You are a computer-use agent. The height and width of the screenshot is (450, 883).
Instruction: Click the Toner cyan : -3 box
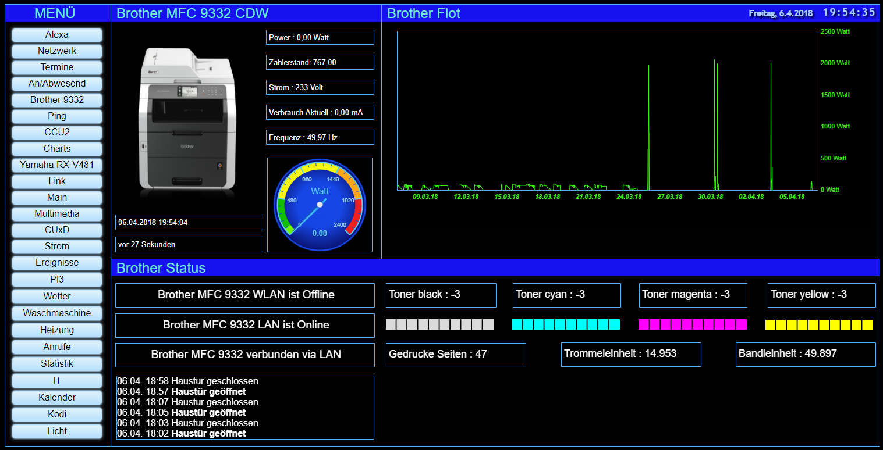[x=567, y=295]
